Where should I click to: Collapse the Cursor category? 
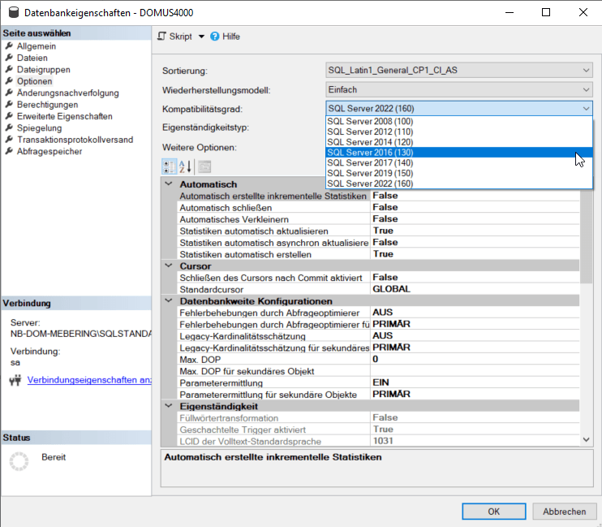click(x=169, y=266)
